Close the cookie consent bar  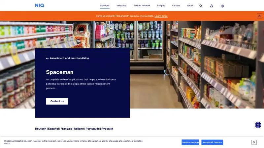254,142
